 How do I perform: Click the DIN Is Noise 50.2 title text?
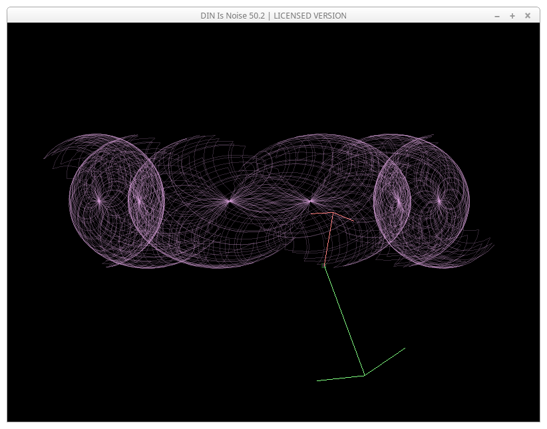[273, 15]
